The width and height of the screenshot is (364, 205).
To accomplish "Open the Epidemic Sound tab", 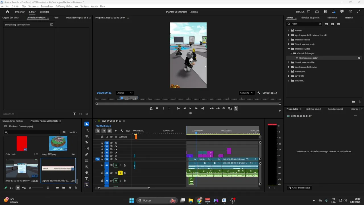I will pyautogui.click(x=313, y=109).
